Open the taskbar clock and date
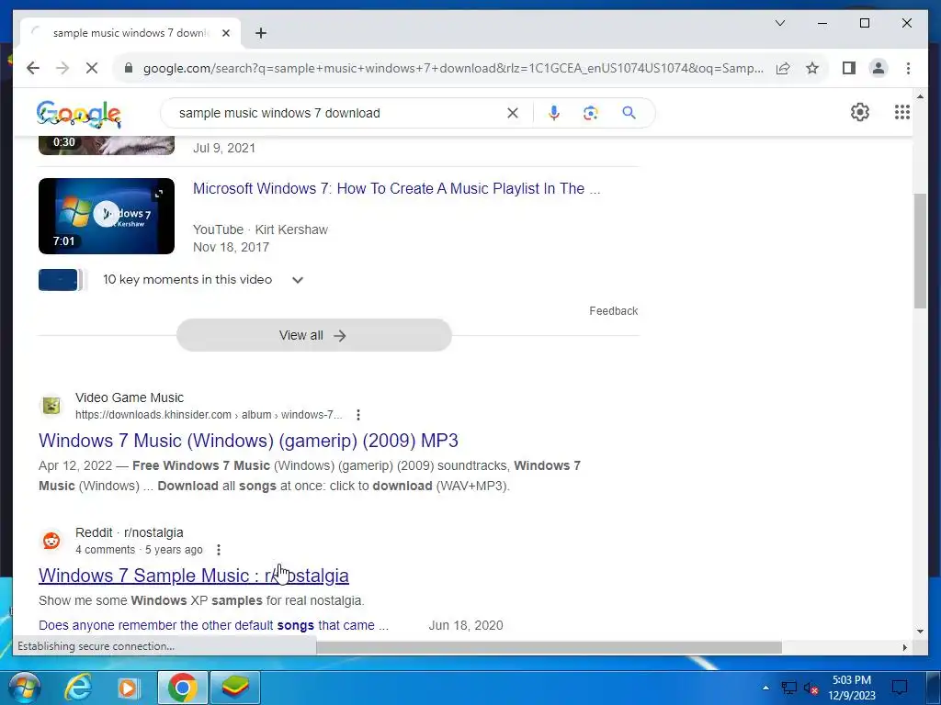This screenshot has width=941, height=705. (852, 688)
